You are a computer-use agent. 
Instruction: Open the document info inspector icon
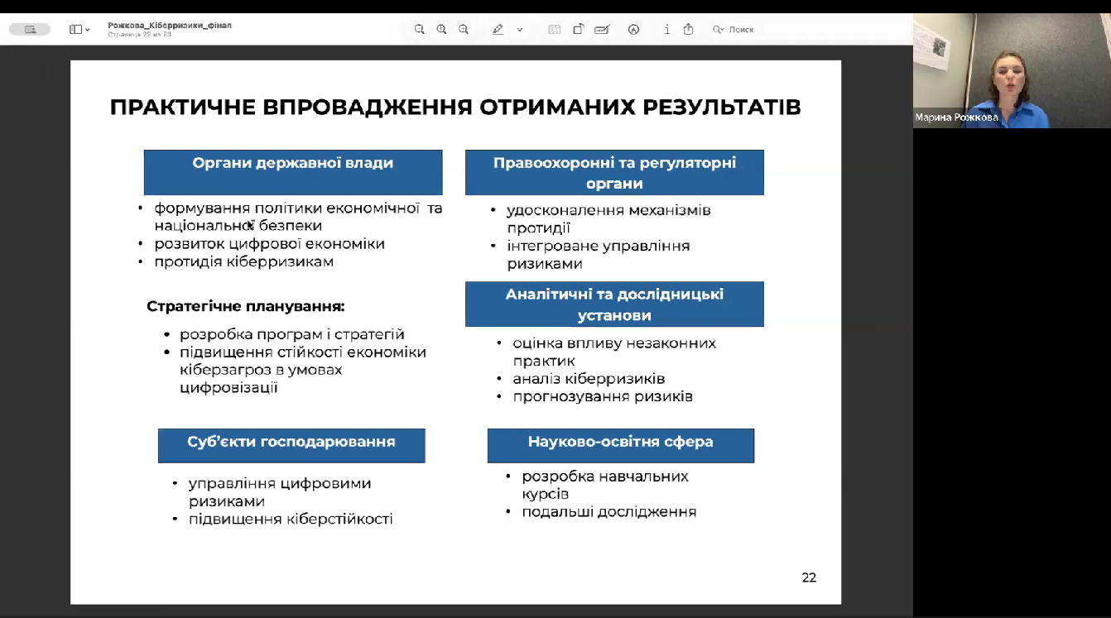pos(667,29)
